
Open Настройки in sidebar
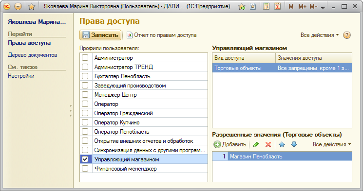[21, 76]
